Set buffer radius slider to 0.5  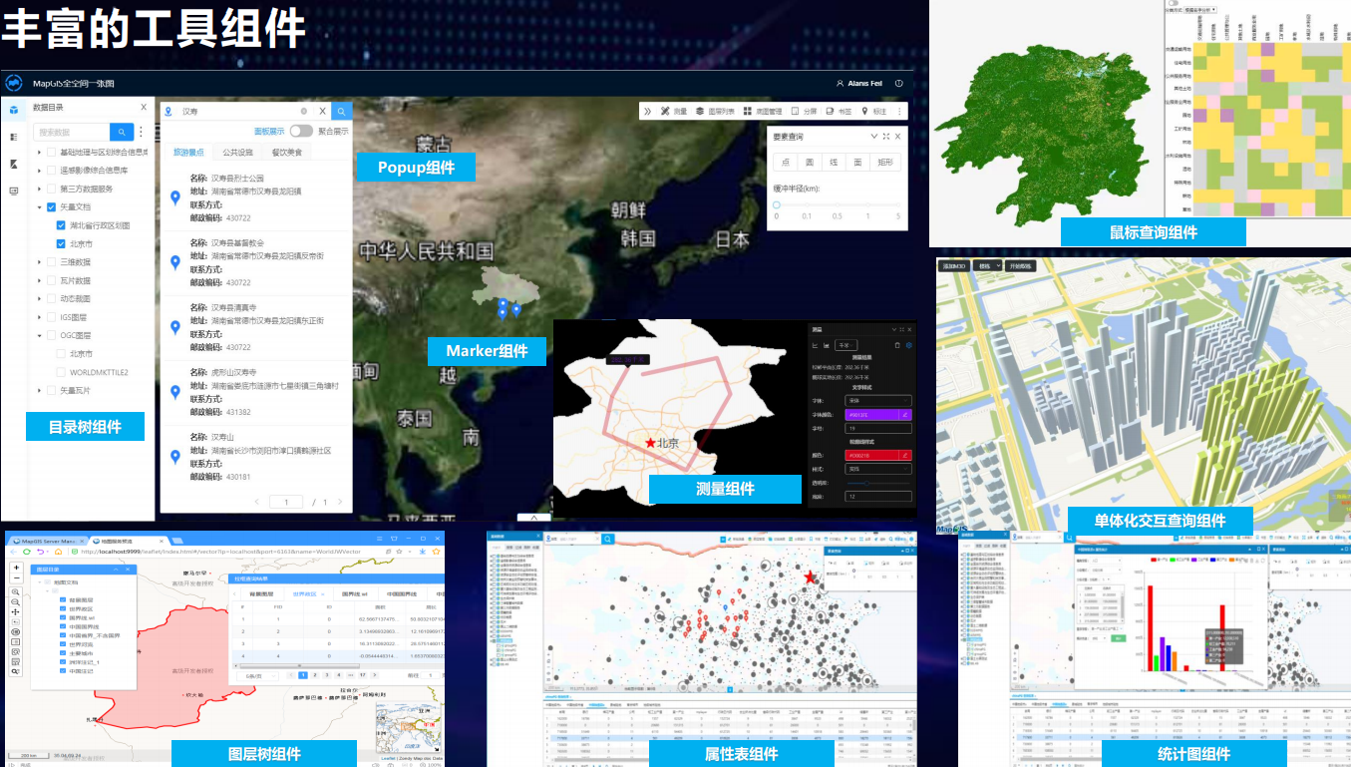coord(838,204)
